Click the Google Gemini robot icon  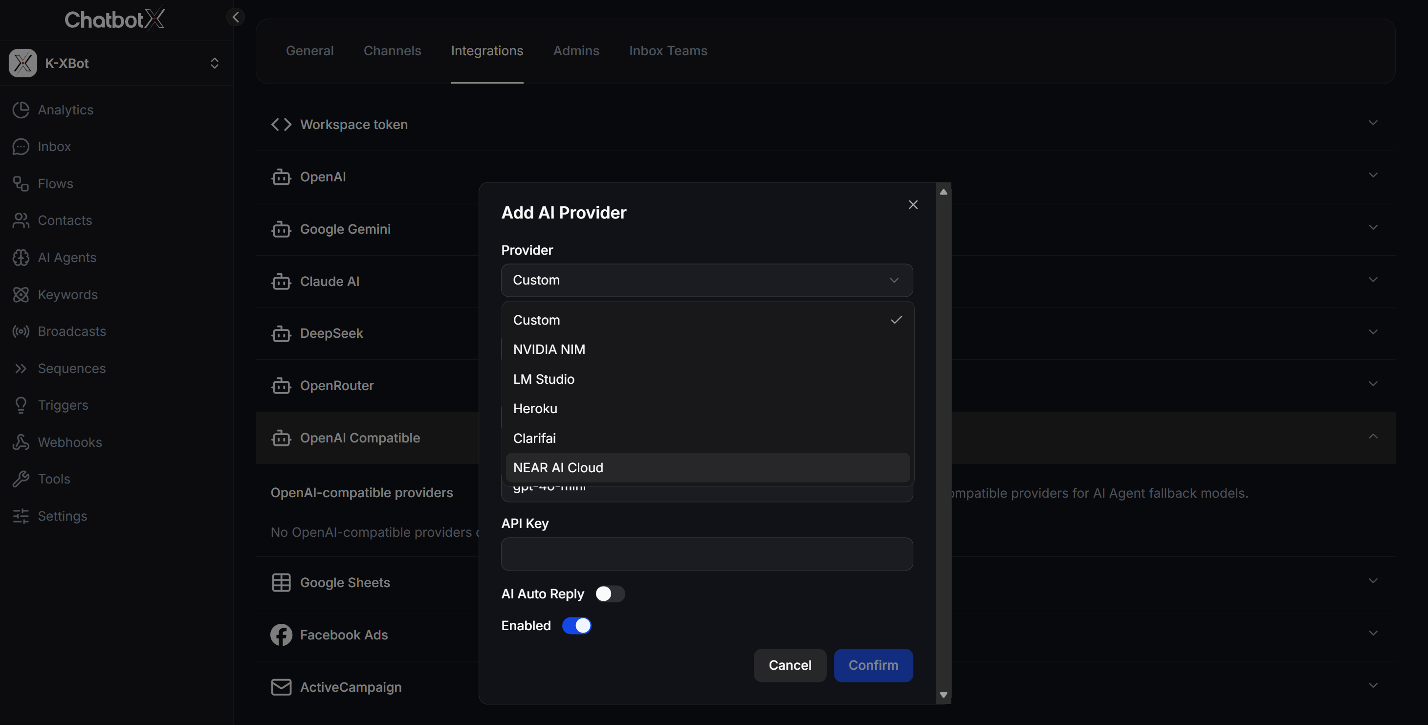(x=281, y=229)
